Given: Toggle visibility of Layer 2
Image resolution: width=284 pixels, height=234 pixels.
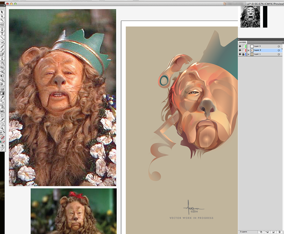Looking at the screenshot, I should (x=240, y=50).
